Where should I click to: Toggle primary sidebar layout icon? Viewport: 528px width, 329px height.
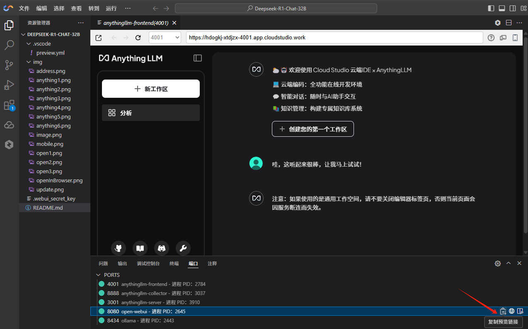pos(491,8)
